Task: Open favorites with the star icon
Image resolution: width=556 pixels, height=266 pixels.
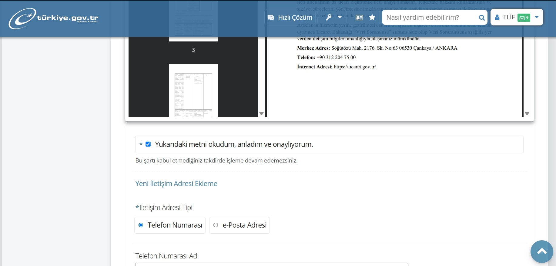Action: point(372,18)
